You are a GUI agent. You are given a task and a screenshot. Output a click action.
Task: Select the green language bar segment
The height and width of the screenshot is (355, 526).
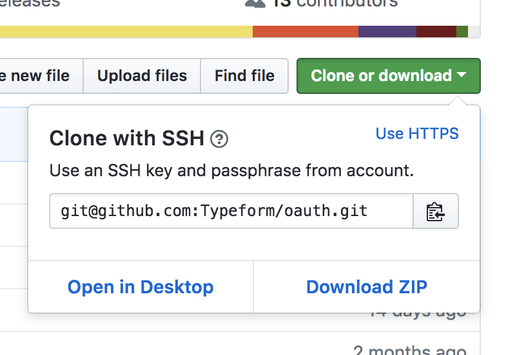(462, 32)
